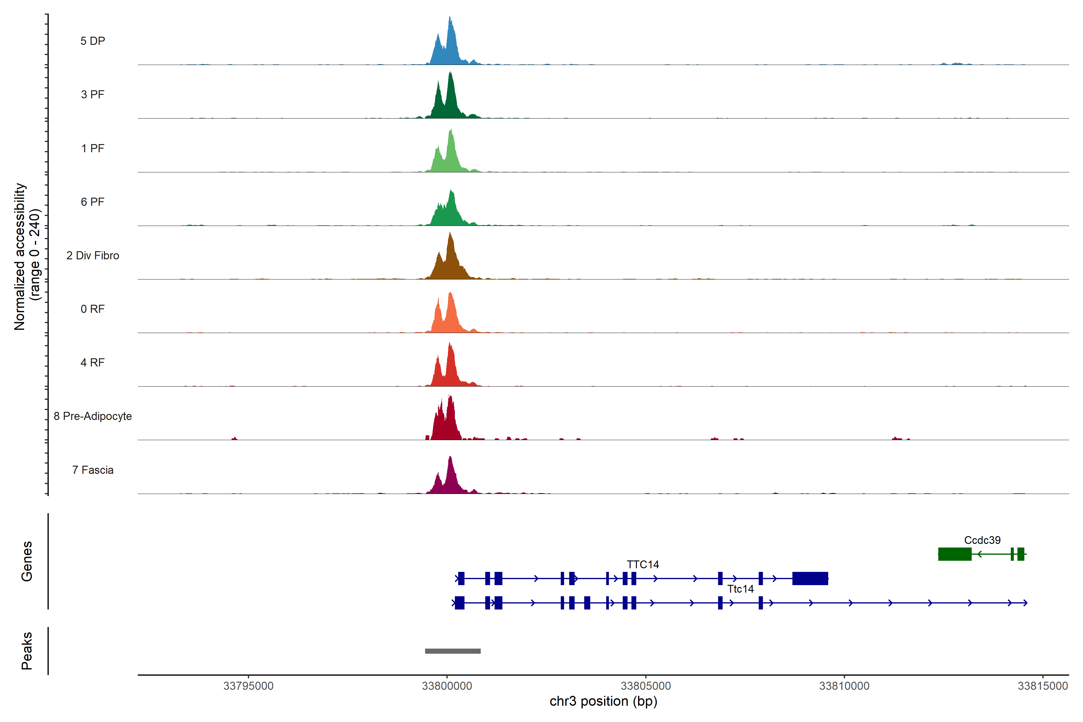
Task: Click the chr3 position (bp) axis title
Action: [603, 701]
